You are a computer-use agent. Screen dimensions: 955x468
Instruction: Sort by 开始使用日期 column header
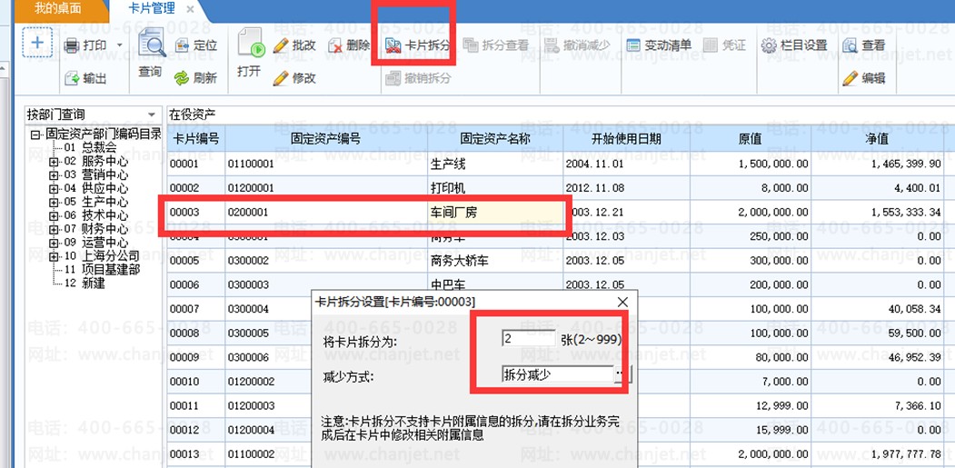tap(626, 139)
